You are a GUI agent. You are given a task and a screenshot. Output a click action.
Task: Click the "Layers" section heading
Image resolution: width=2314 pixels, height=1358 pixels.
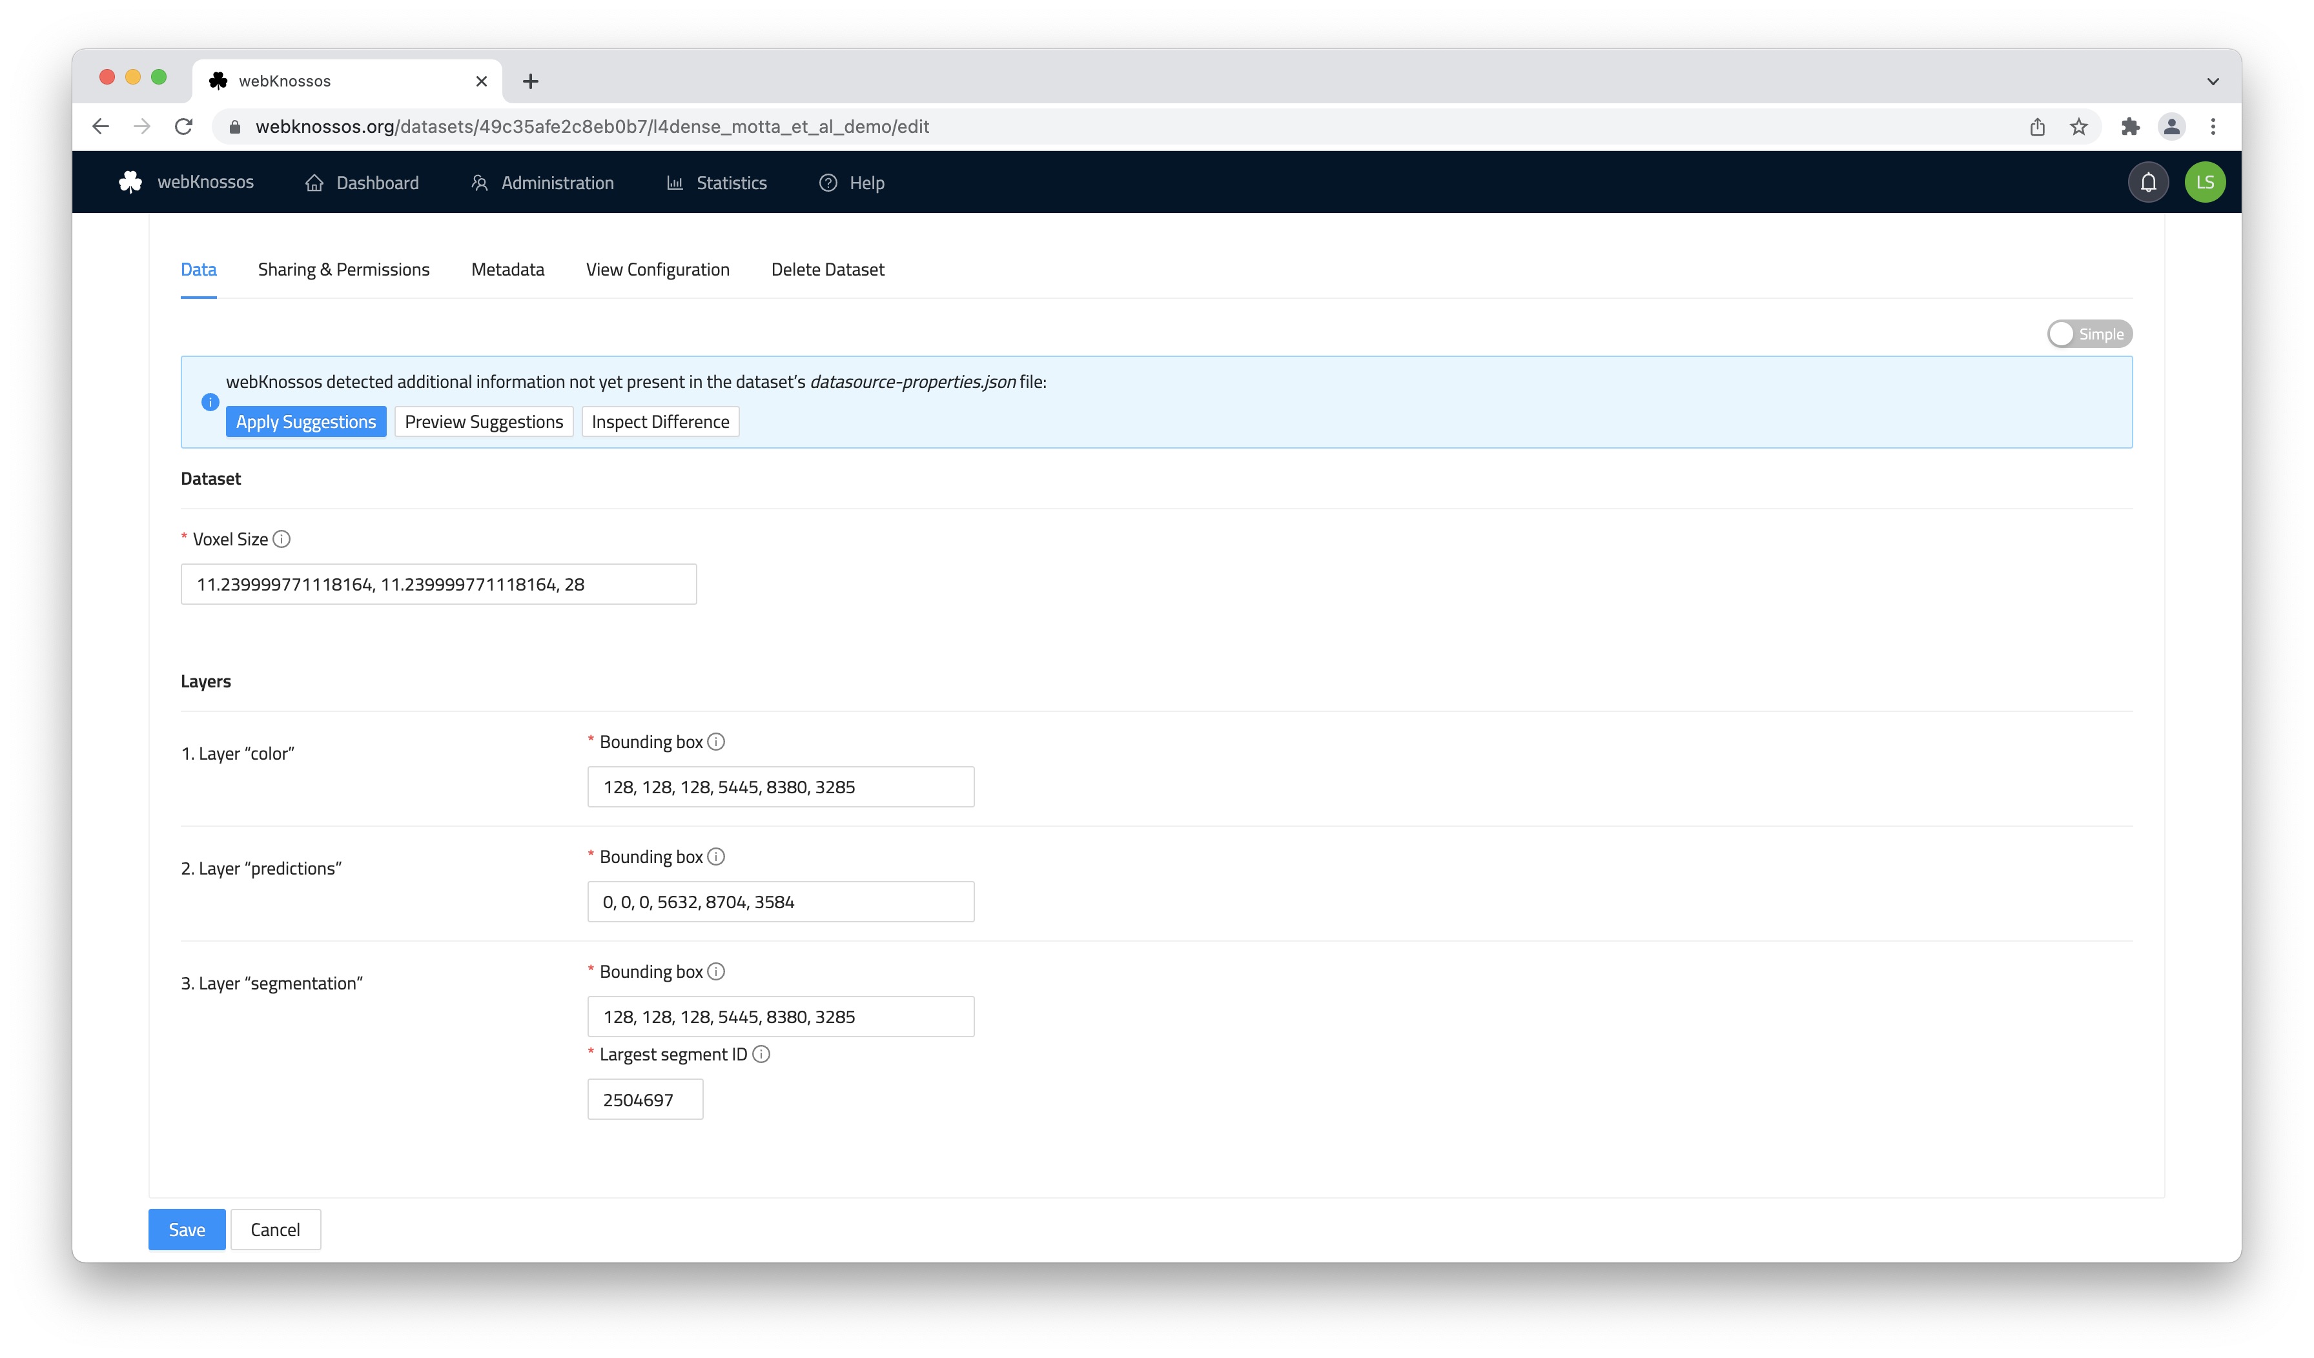[206, 682]
